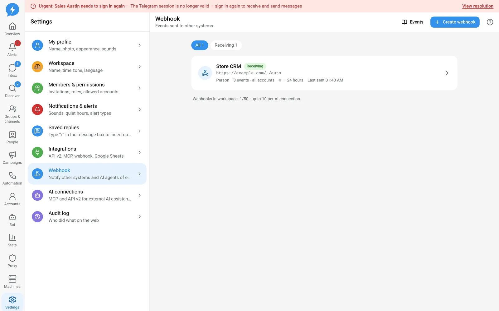499x311 pixels.
Task: Expand My profile settings chevron
Action: [139, 45]
